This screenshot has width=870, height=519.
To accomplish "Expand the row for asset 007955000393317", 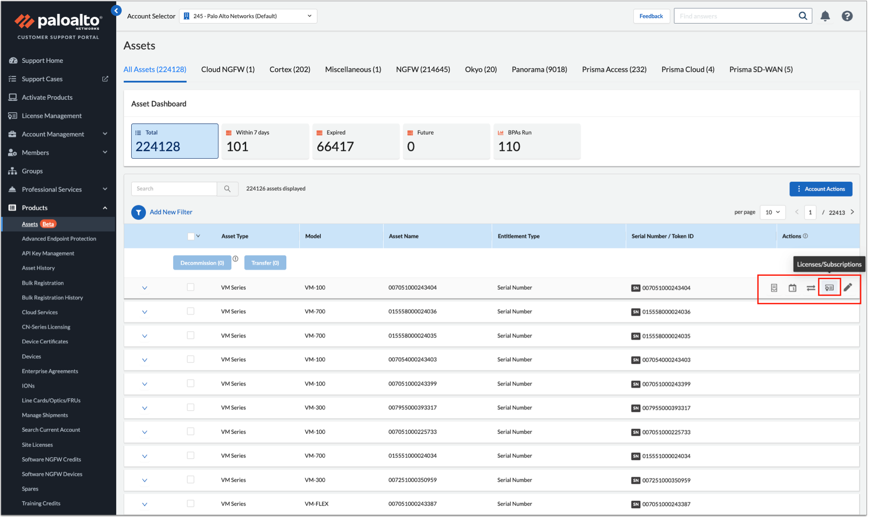I will (x=145, y=409).
